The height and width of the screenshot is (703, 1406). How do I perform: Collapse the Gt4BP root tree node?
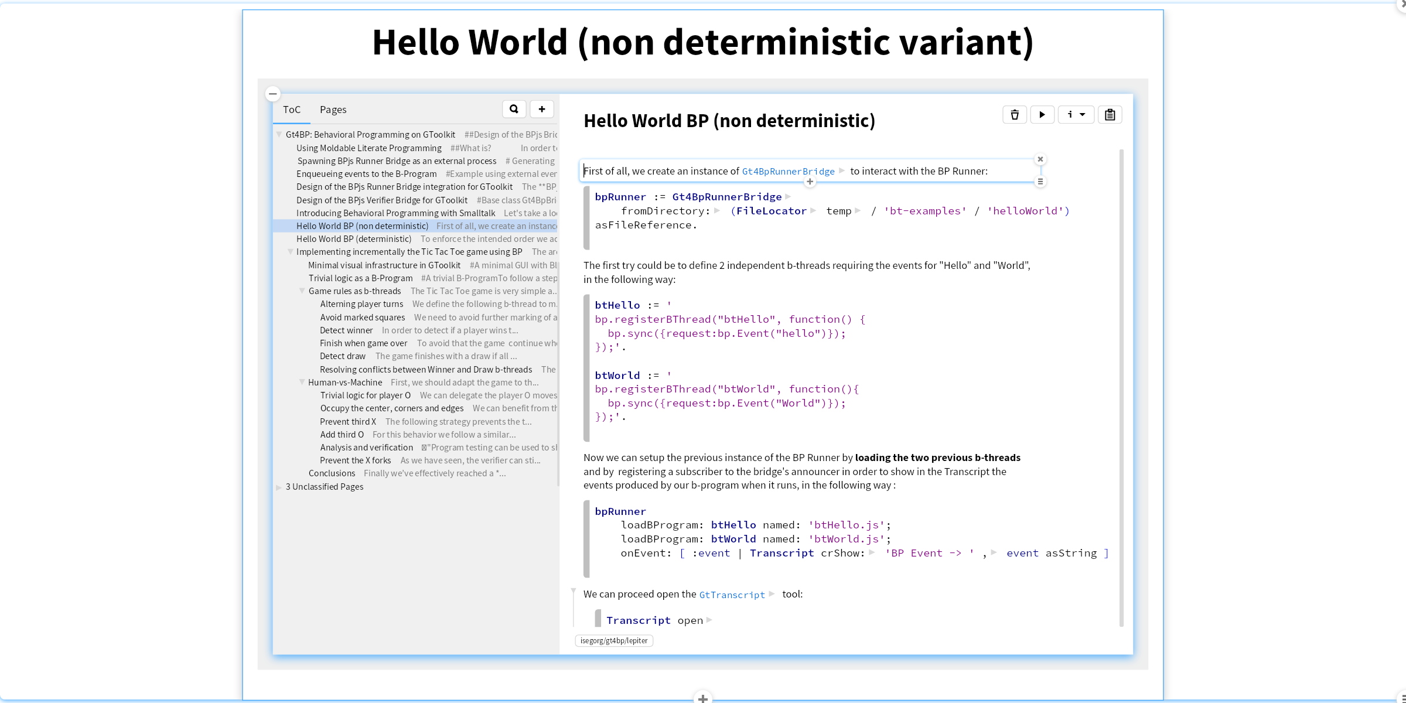click(x=279, y=135)
